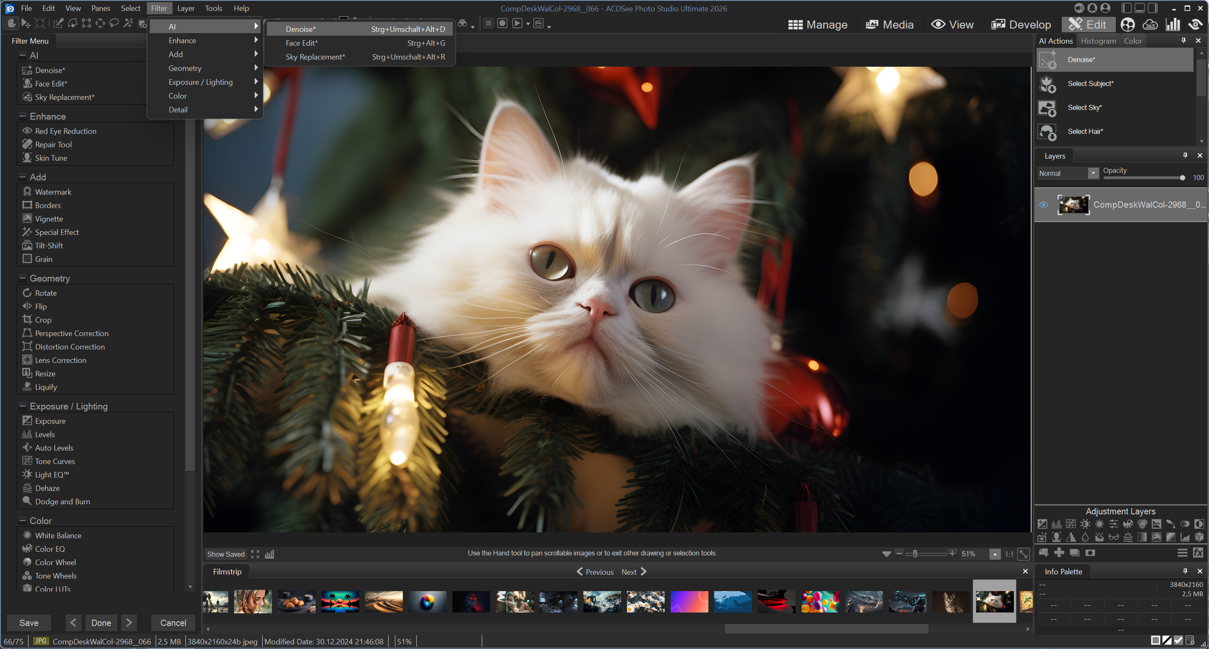1209x649 pixels.
Task: Open the Tilt-Shift filter
Action: click(48, 245)
